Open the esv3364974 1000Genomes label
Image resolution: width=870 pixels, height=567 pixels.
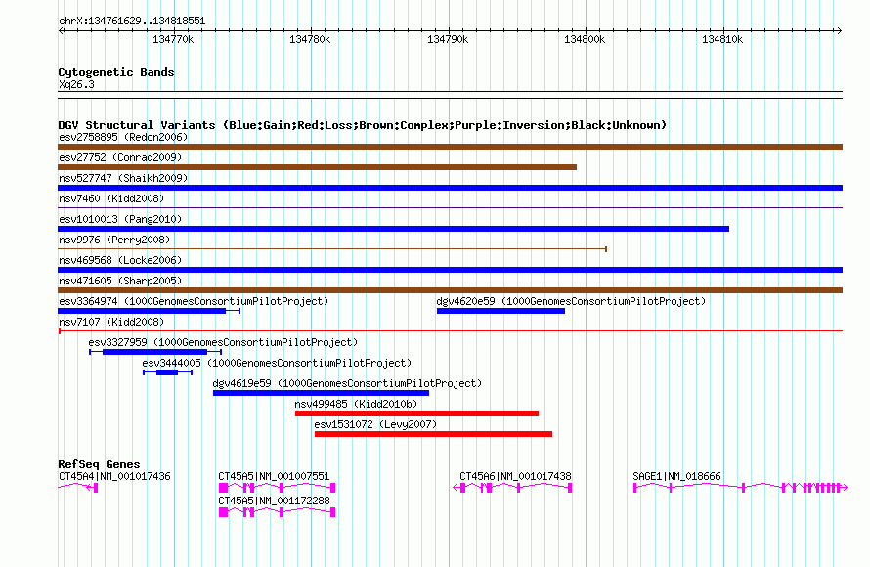(x=194, y=301)
